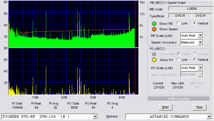Screen dimensions: 214x121
Task: Click the 3GB axis label
Action: (93, 98)
